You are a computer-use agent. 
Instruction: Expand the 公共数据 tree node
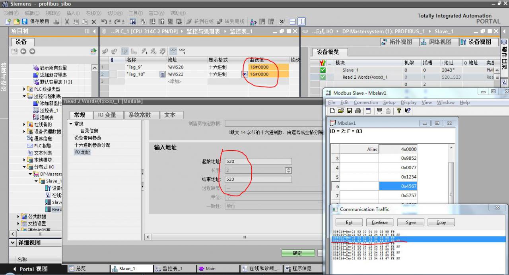click(18, 216)
